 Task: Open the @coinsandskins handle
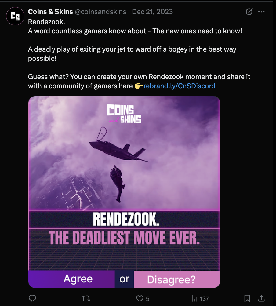tap(100, 12)
